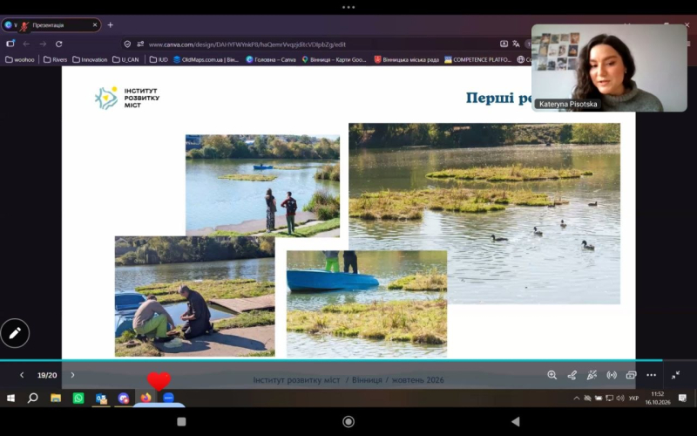The width and height of the screenshot is (697, 436).
Task: Tap the Android back triangle button
Action: pyautogui.click(x=516, y=421)
